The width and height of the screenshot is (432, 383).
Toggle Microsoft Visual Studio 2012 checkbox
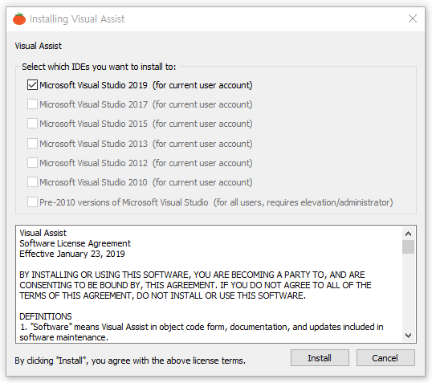32,163
